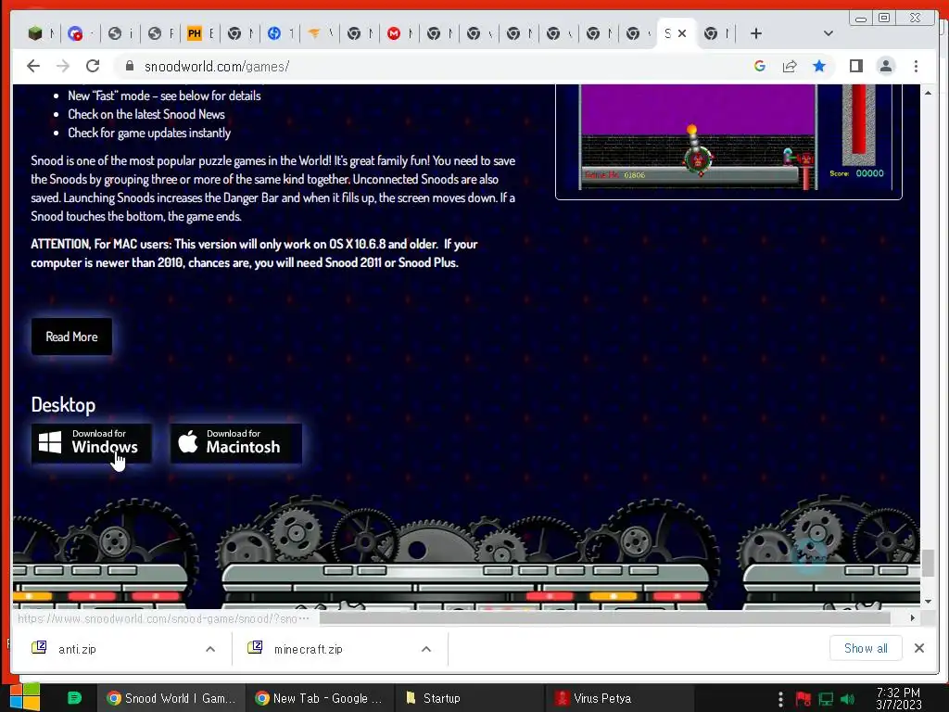949x712 pixels.
Task: Click Show all downloads
Action: [866, 648]
